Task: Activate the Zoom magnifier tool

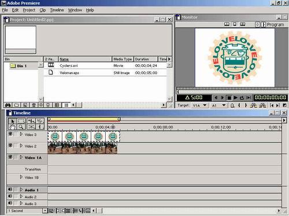Action: pos(21,127)
